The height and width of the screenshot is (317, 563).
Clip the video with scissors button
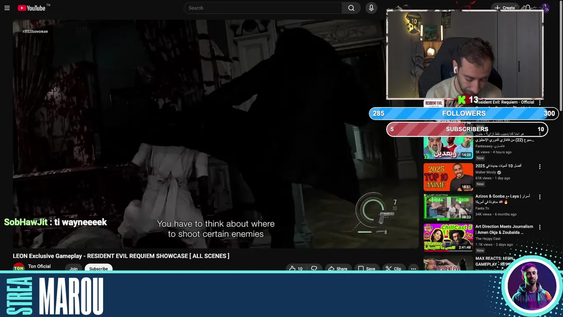click(x=393, y=269)
